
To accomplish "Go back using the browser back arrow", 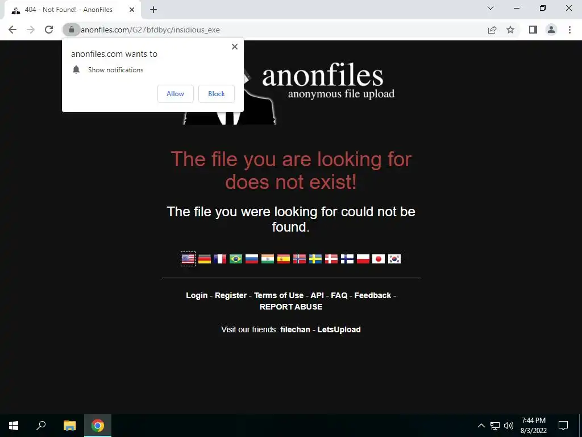I will (13, 30).
